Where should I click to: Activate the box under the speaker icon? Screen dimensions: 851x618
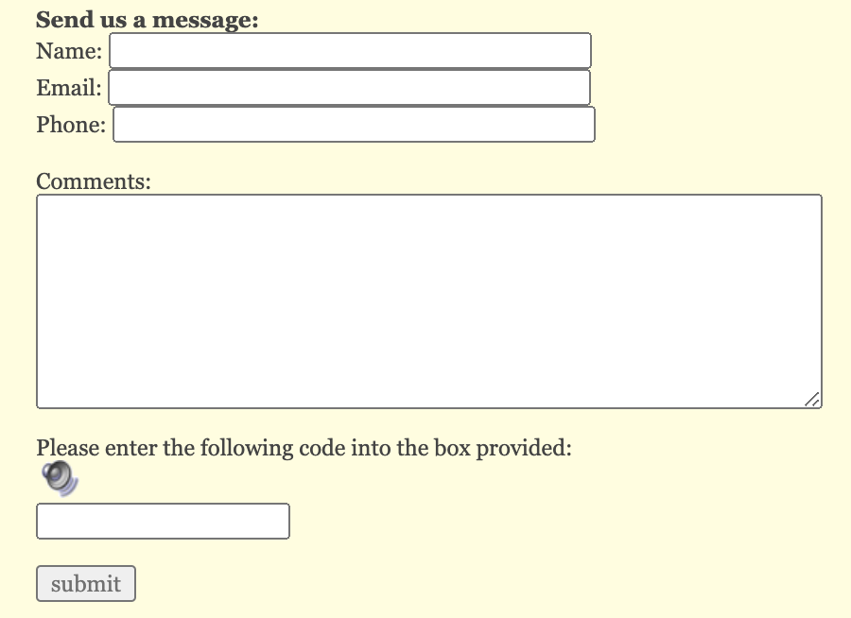coord(163,521)
